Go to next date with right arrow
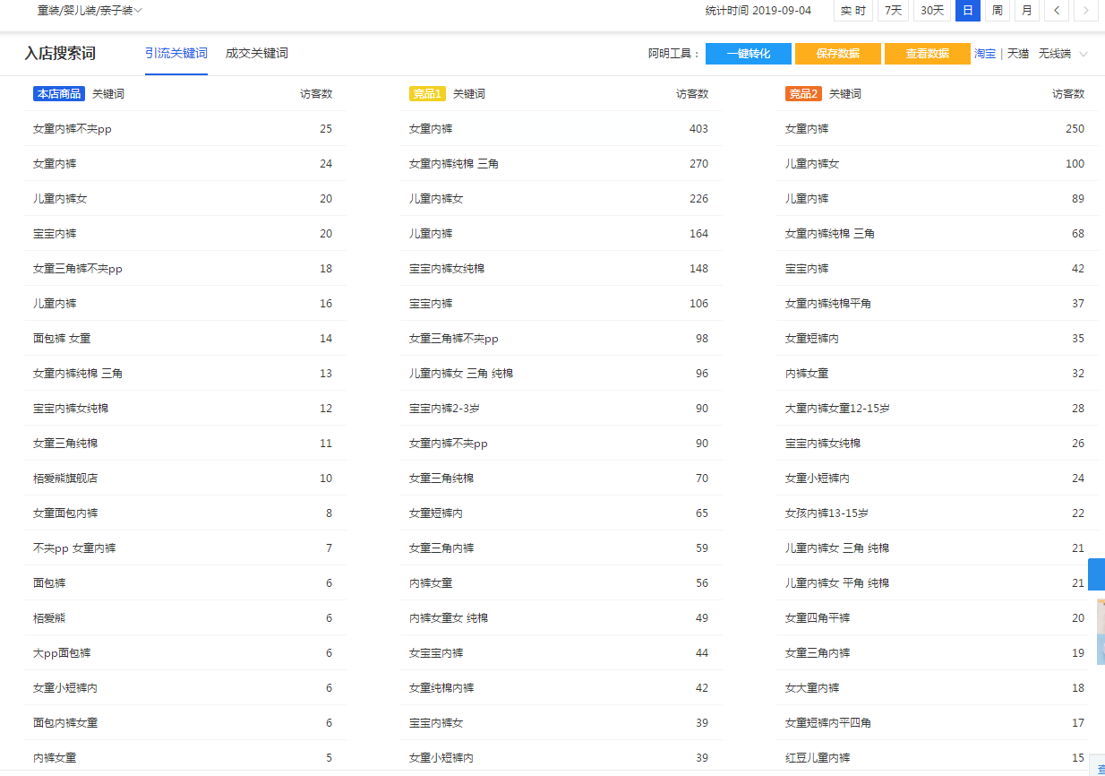This screenshot has width=1105, height=776. click(x=1086, y=11)
